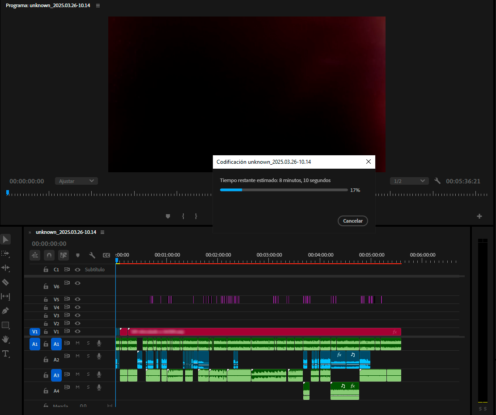Add marker in timeline toolbar
Screen dimensions: 496x415
(78, 255)
